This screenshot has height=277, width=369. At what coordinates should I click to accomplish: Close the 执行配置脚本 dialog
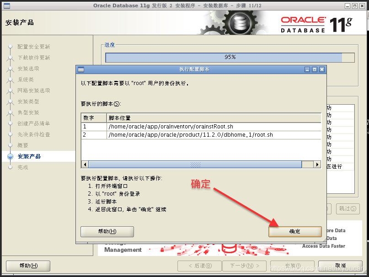(322, 69)
